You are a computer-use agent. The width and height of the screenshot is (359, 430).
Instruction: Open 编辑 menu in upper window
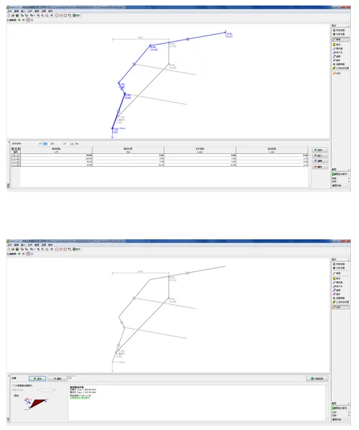[x=16, y=11]
